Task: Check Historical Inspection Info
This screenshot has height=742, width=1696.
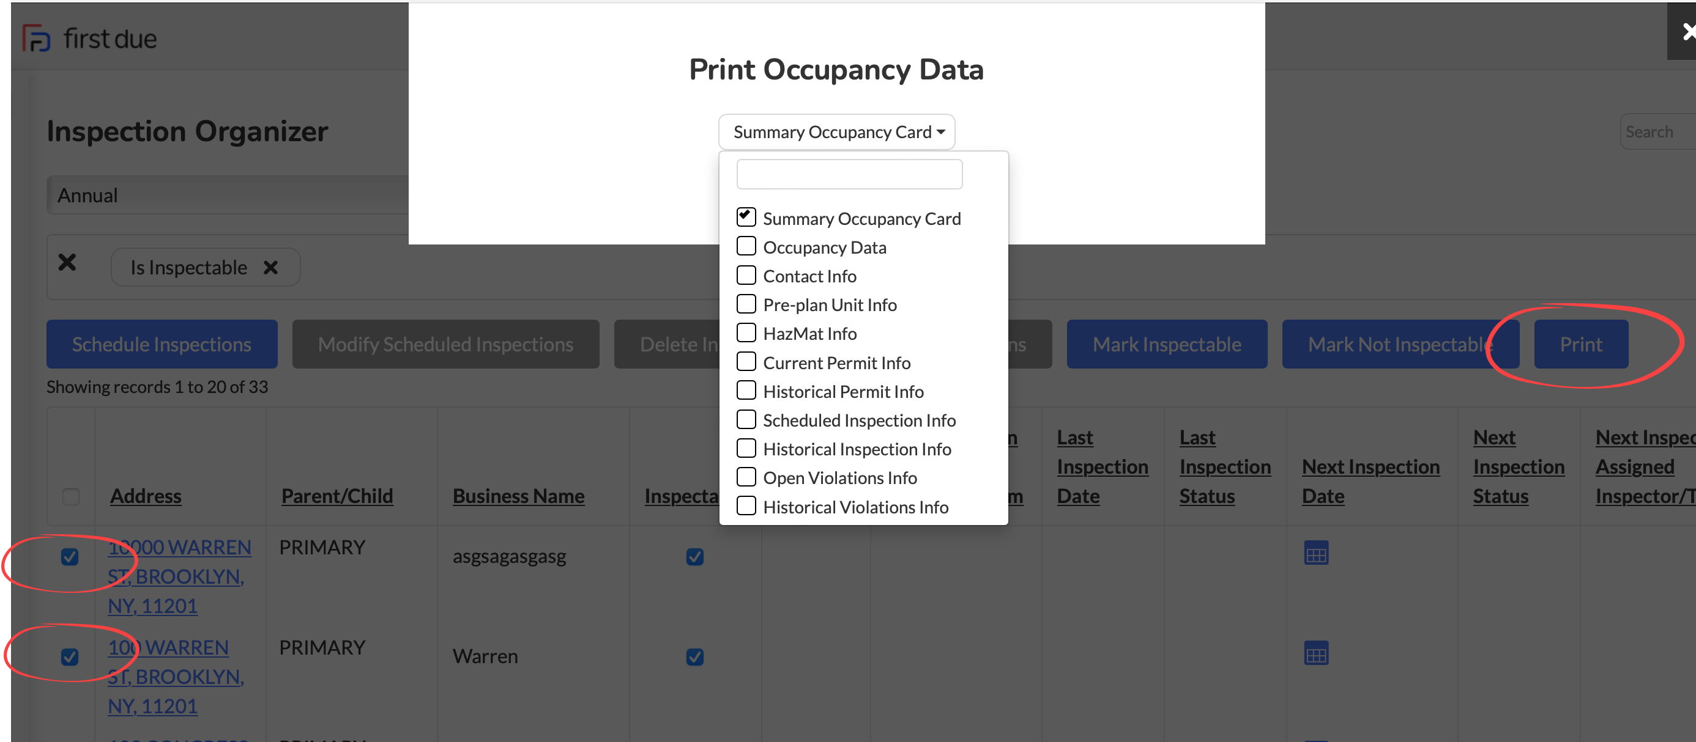Action: pyautogui.click(x=746, y=448)
